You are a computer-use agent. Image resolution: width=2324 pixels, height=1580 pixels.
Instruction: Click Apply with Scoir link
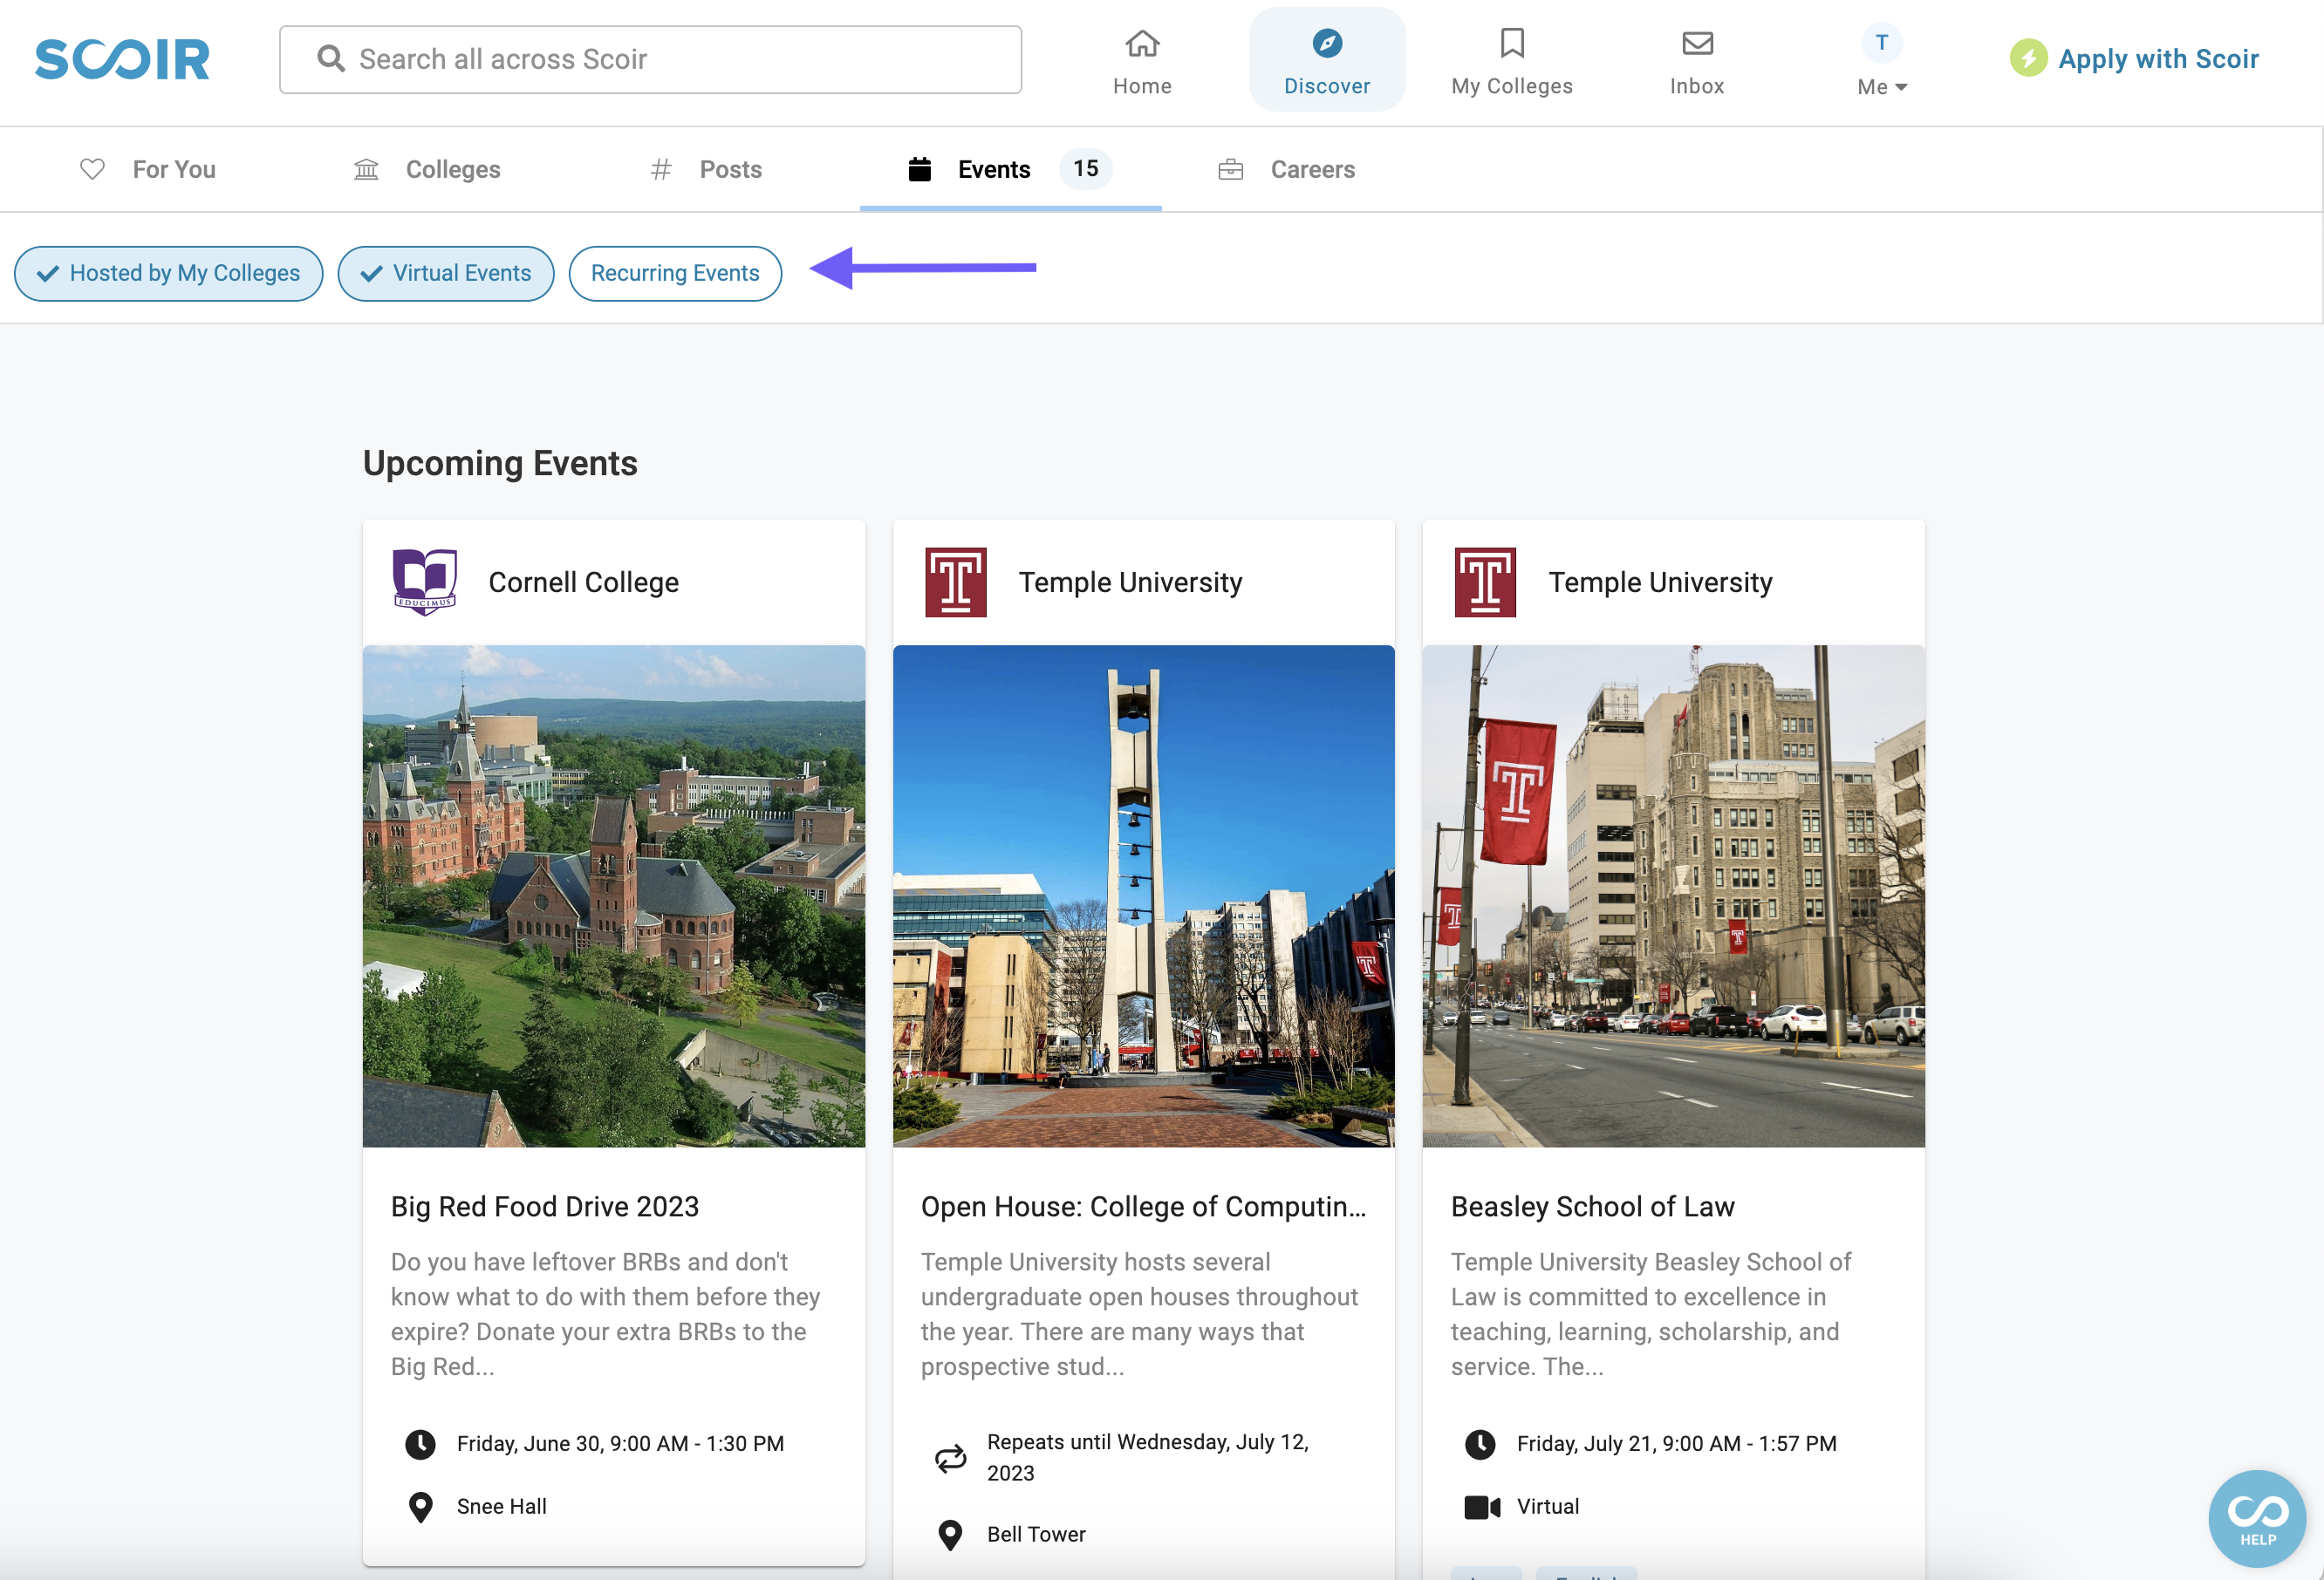click(2158, 58)
